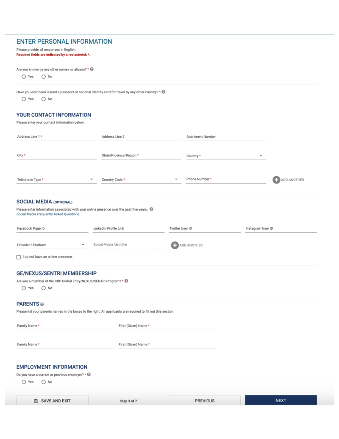Screen dimensions: 339x439
Task: Click plus icon to add another social media
Action: click(175, 245)
